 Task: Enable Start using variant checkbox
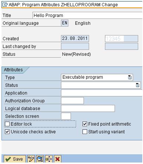(85, 132)
